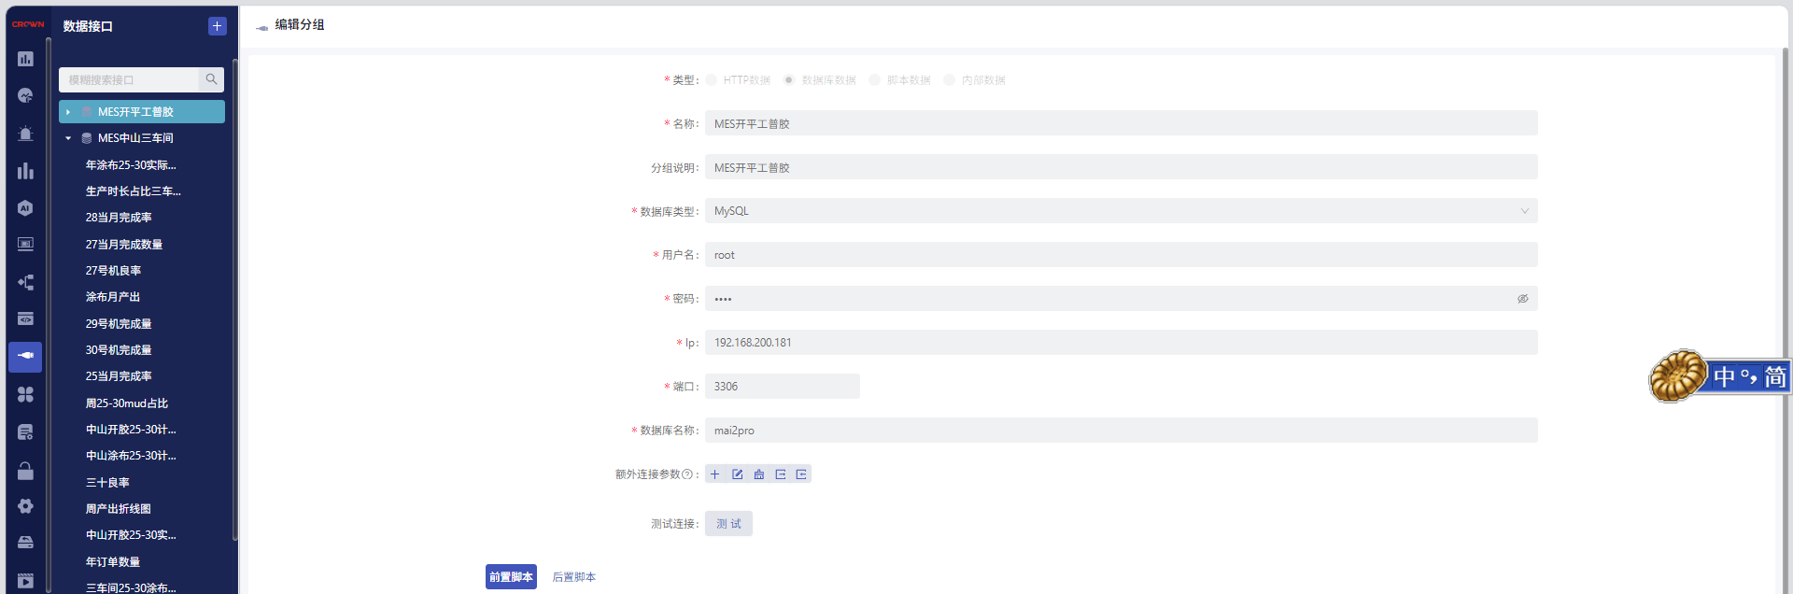1793x594 pixels.
Task: Click the input method 中/简 floating toolbar
Action: (1720, 376)
